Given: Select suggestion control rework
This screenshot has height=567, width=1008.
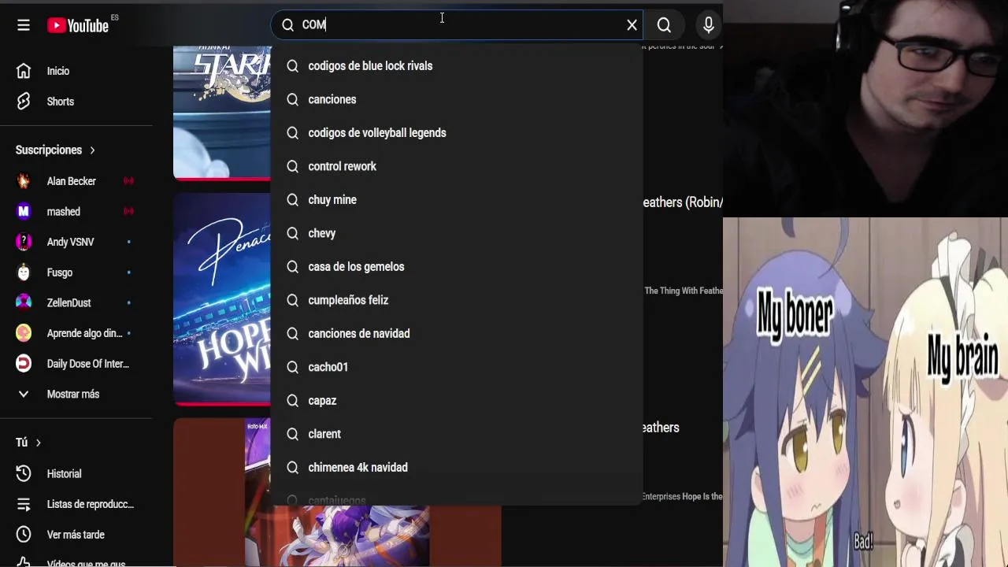Looking at the screenshot, I should tap(457, 166).
